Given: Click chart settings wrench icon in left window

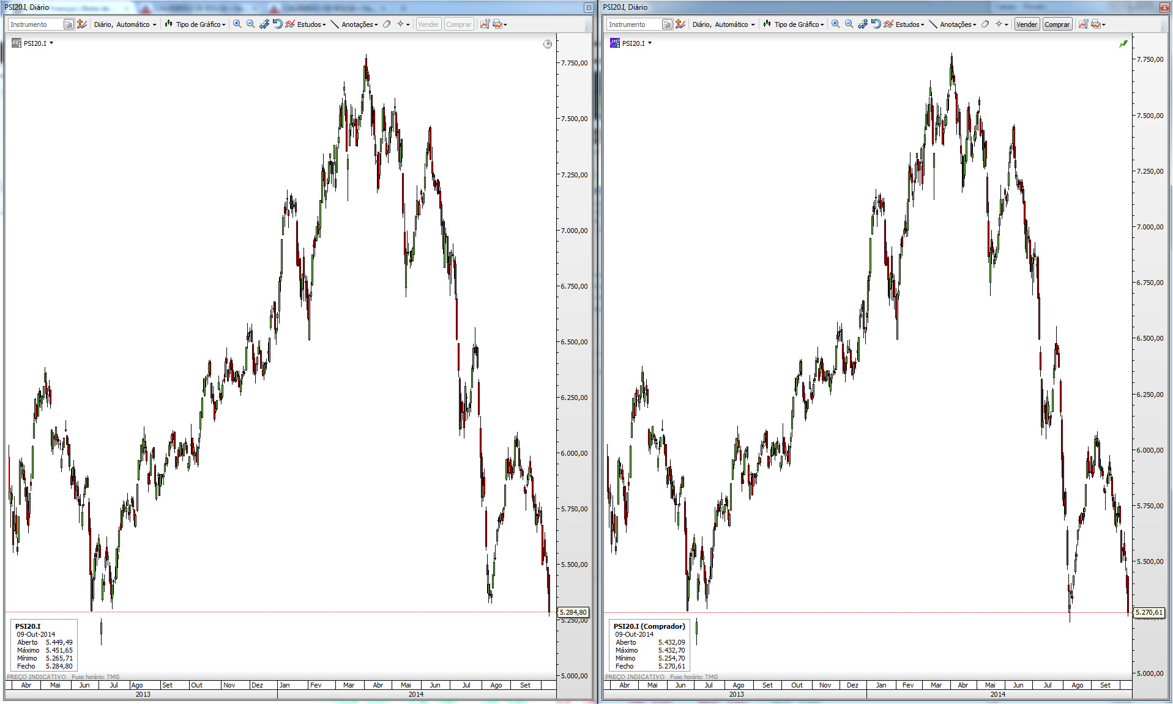Looking at the screenshot, I should pos(485,24).
